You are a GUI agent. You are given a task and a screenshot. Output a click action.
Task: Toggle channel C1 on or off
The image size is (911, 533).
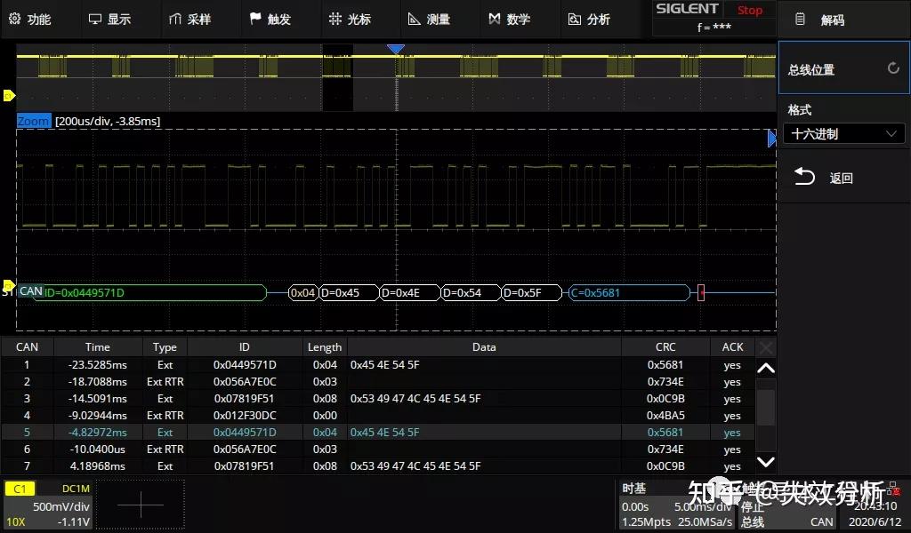[x=19, y=488]
